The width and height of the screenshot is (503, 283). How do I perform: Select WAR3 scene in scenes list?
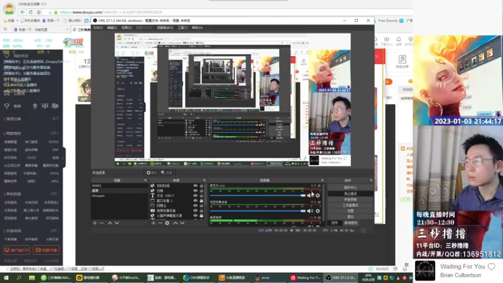(x=119, y=186)
